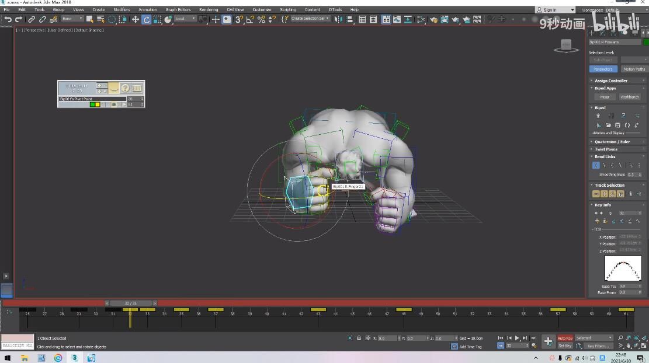Screen dimensions: 649x363
Task: Open the Modifiers menu
Action: (122, 9)
